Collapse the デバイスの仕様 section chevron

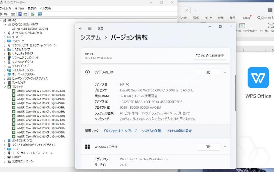coord(225,72)
